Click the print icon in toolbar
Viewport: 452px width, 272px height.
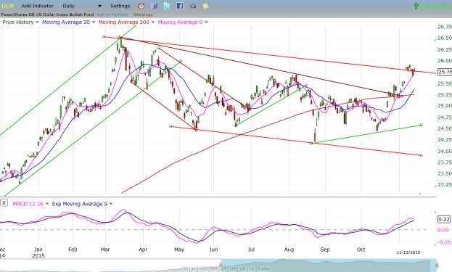tap(193, 6)
